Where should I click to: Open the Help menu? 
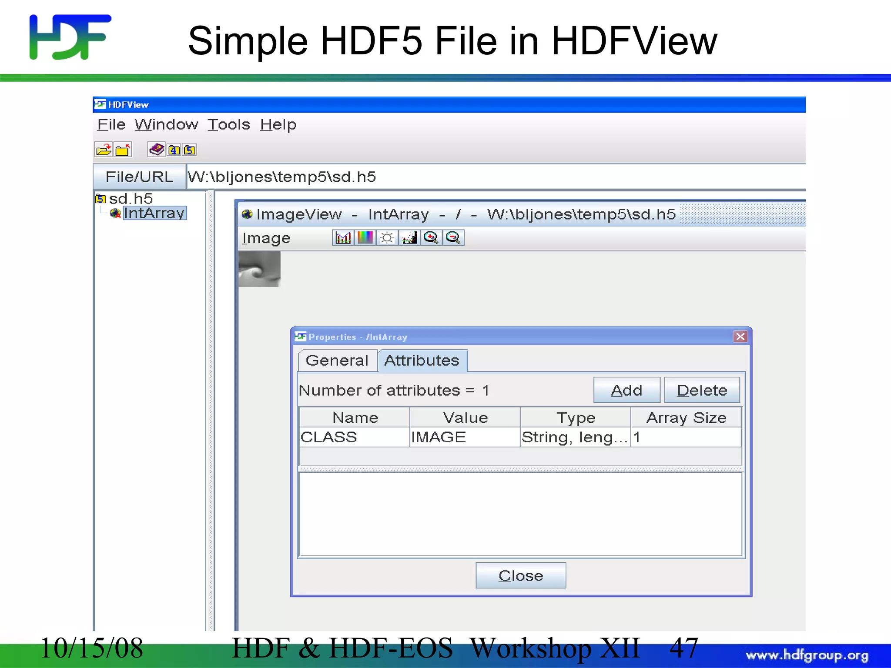tap(278, 125)
